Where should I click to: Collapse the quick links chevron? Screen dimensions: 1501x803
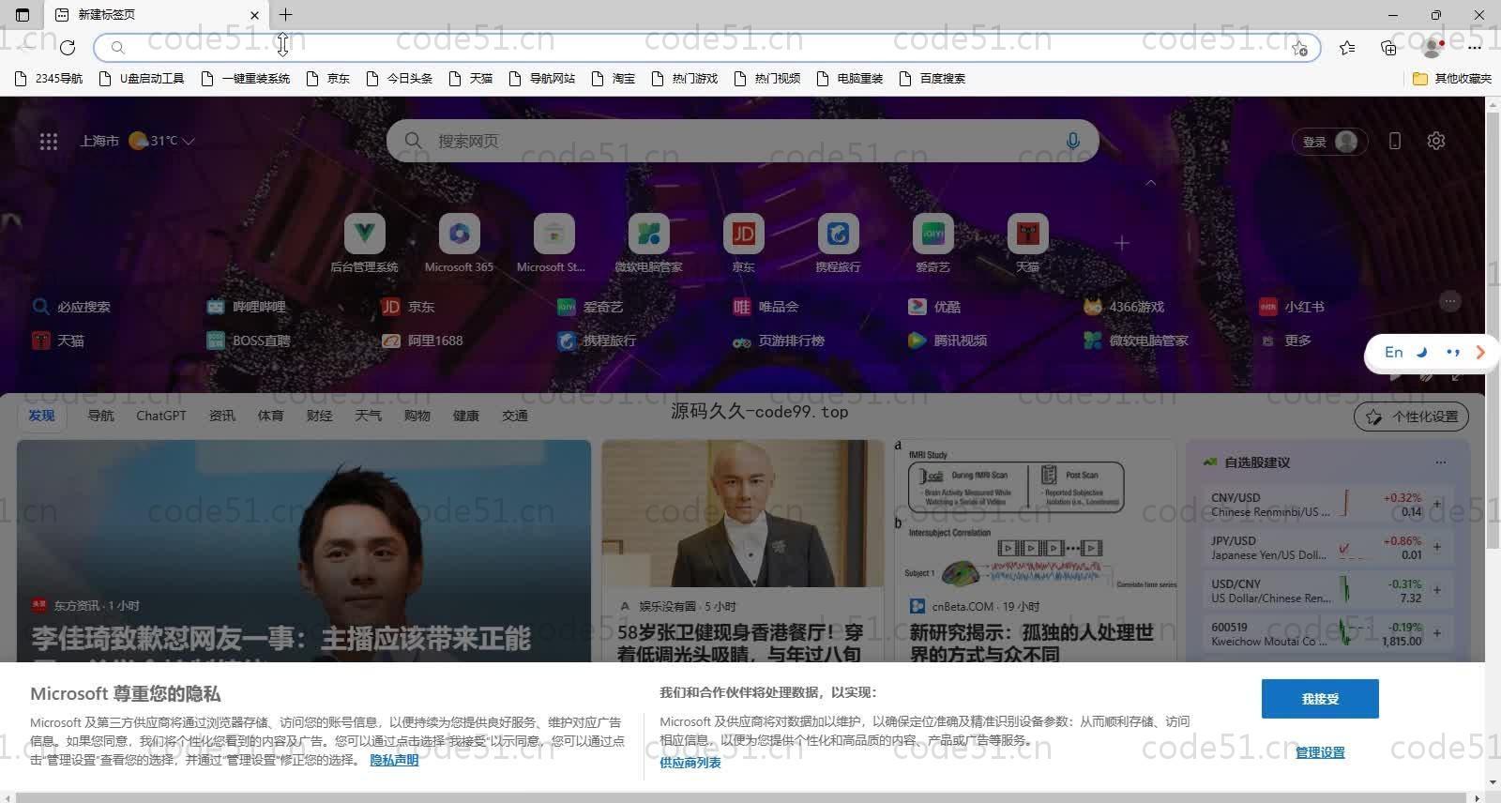click(1150, 183)
